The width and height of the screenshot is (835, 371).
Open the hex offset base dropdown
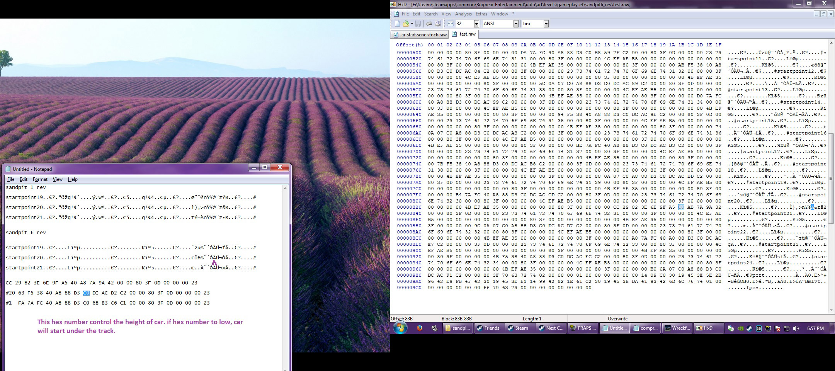tap(546, 24)
